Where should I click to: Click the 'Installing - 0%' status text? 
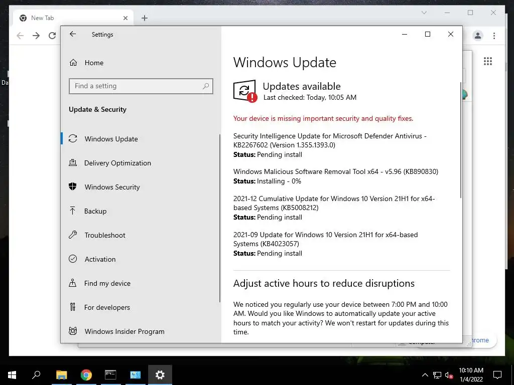pos(279,181)
